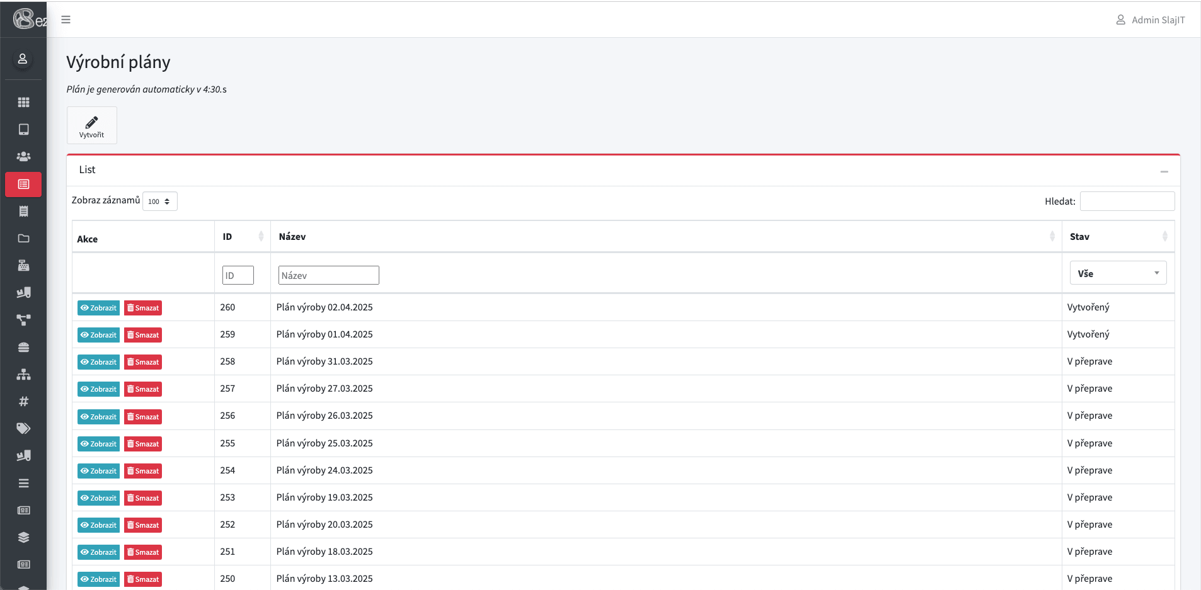1201x590 pixels.
Task: Open the tags icon in sidebar
Action: point(23,428)
